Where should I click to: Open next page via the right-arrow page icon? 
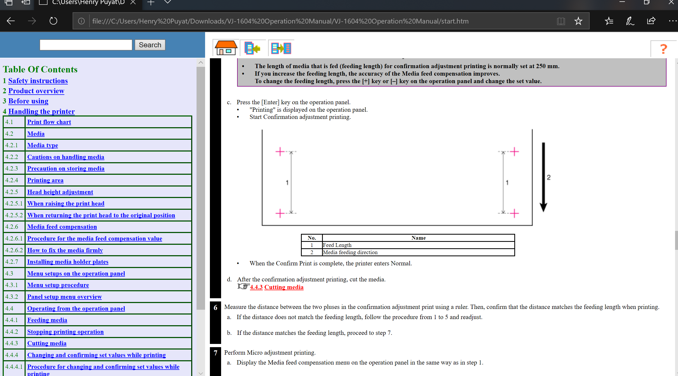click(281, 48)
